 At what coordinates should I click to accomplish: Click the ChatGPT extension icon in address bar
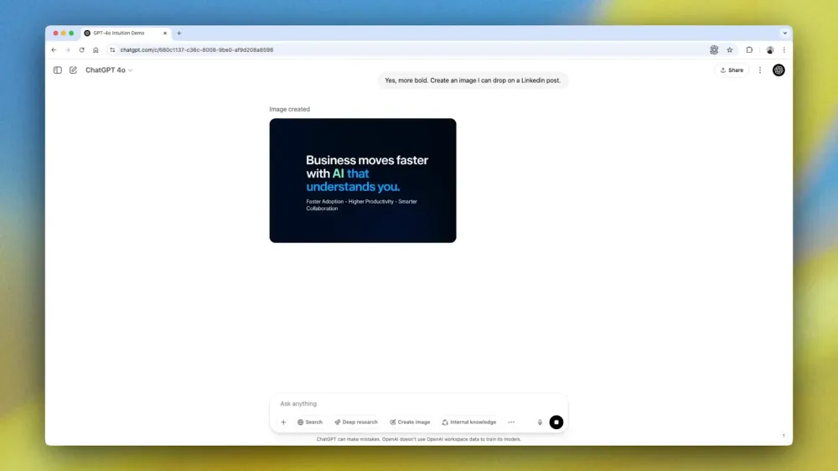[x=714, y=49]
